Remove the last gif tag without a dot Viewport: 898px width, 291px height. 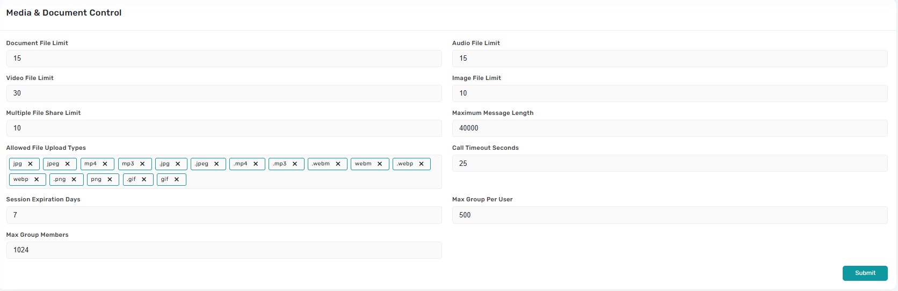tap(177, 179)
